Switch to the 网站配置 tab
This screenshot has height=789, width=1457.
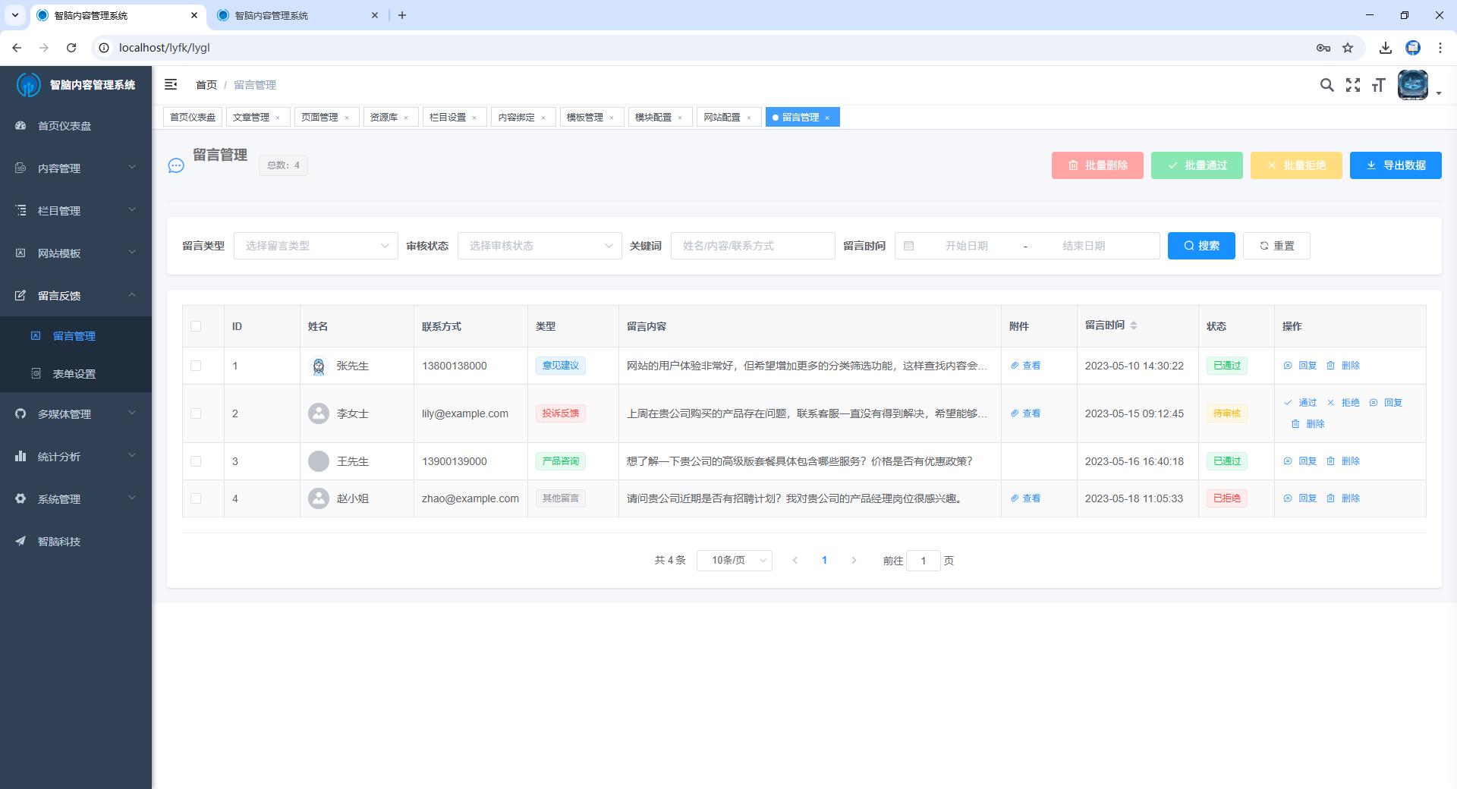click(x=722, y=117)
